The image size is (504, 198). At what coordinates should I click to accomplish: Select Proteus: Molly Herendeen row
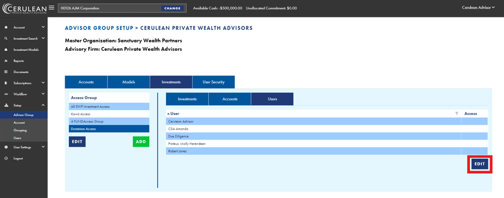coord(327,143)
